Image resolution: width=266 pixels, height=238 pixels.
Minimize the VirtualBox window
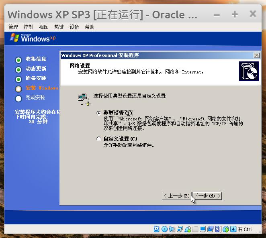pos(217,15)
